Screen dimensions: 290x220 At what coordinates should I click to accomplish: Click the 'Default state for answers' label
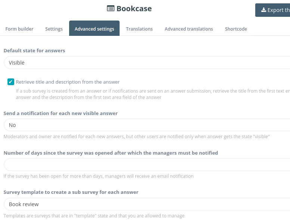coord(34,51)
